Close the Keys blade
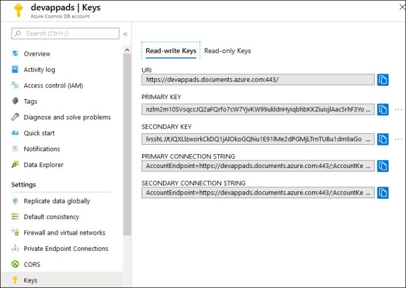 click(x=403, y=7)
